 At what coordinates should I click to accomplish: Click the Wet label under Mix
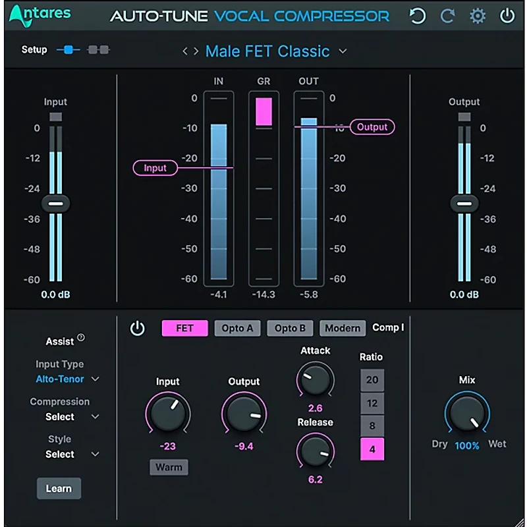(497, 444)
